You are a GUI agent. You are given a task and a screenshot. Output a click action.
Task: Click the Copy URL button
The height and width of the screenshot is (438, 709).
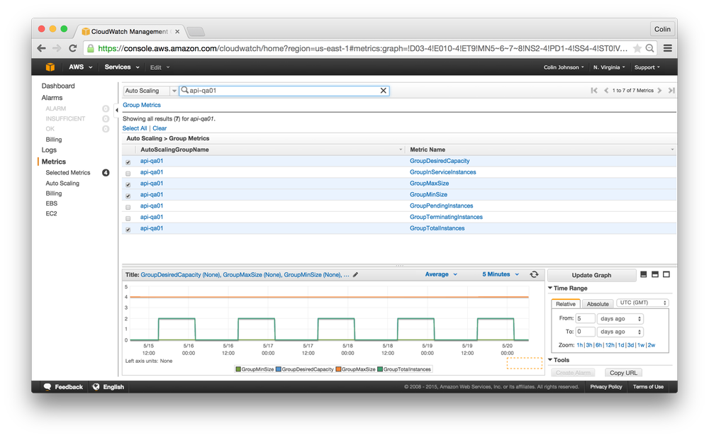pos(623,373)
